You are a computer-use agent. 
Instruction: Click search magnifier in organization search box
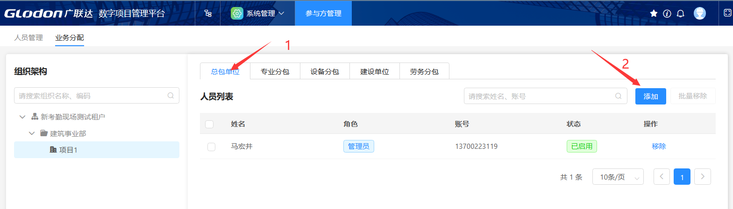point(171,96)
